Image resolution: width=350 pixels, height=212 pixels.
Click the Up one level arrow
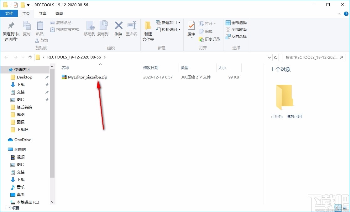tap(30, 57)
